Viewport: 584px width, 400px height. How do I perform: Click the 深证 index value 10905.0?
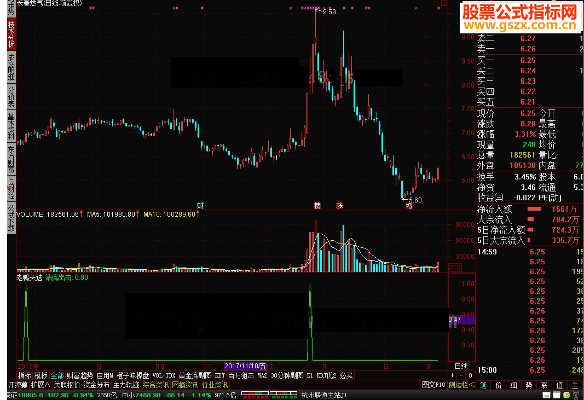pos(31,395)
